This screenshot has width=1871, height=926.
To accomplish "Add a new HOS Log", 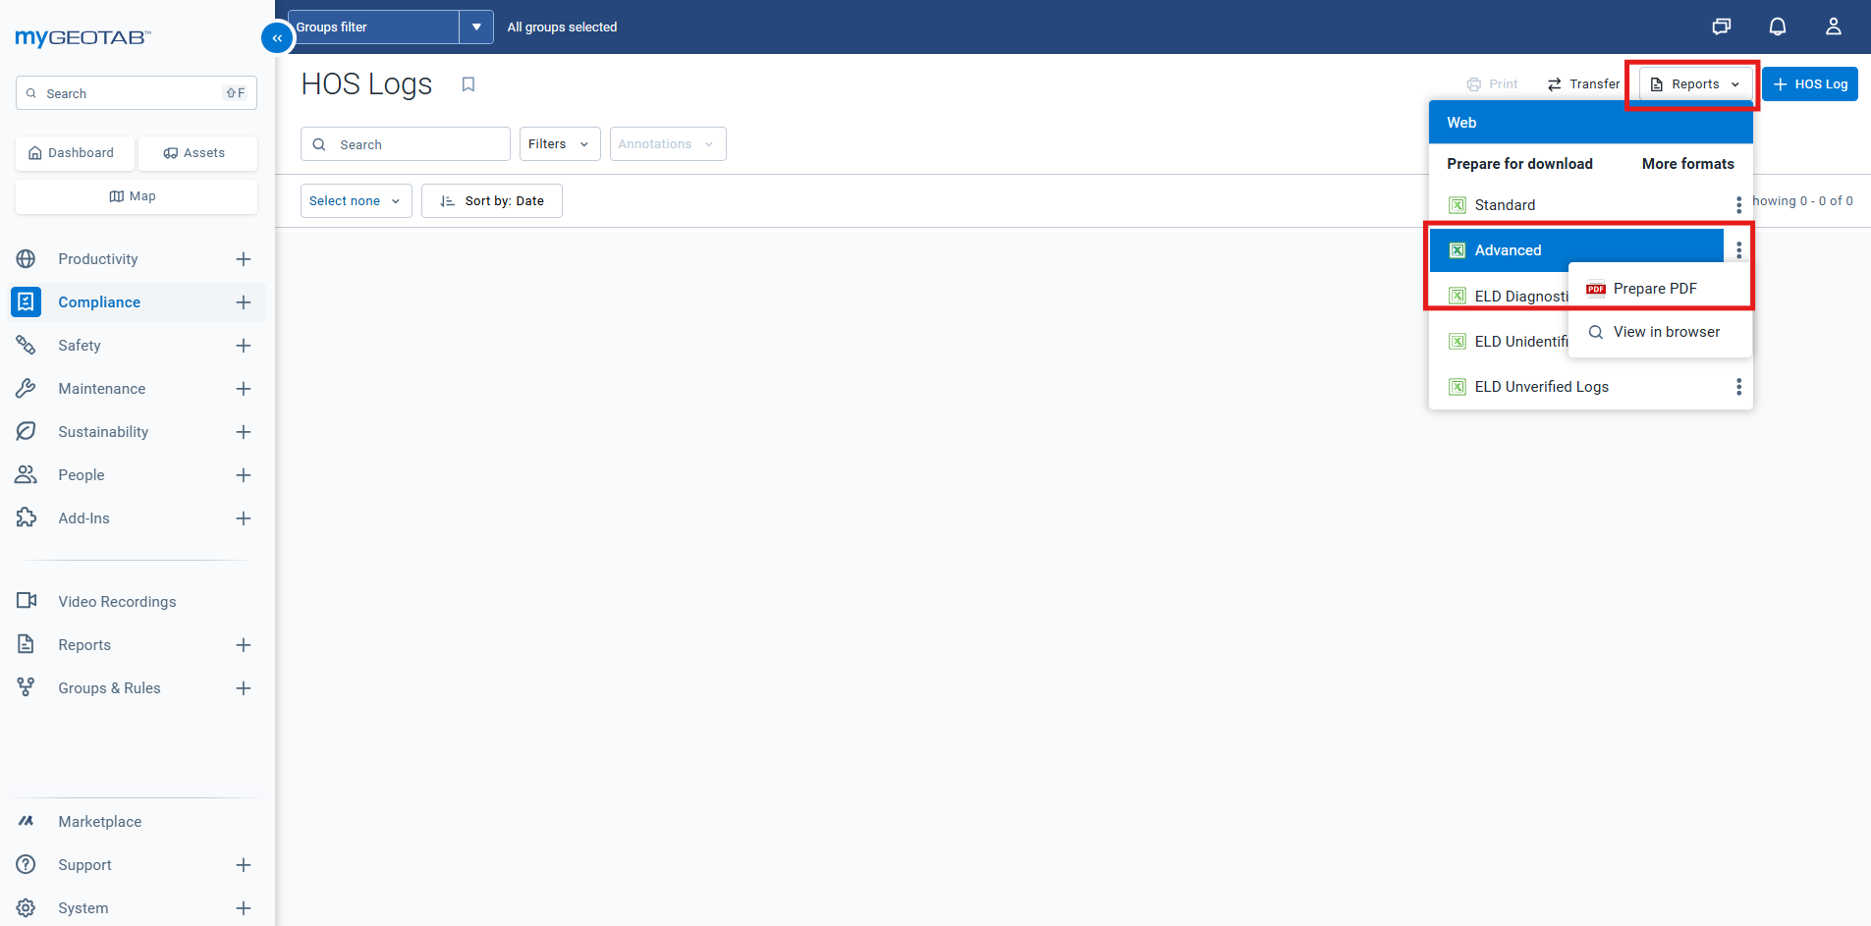I will click(x=1809, y=84).
